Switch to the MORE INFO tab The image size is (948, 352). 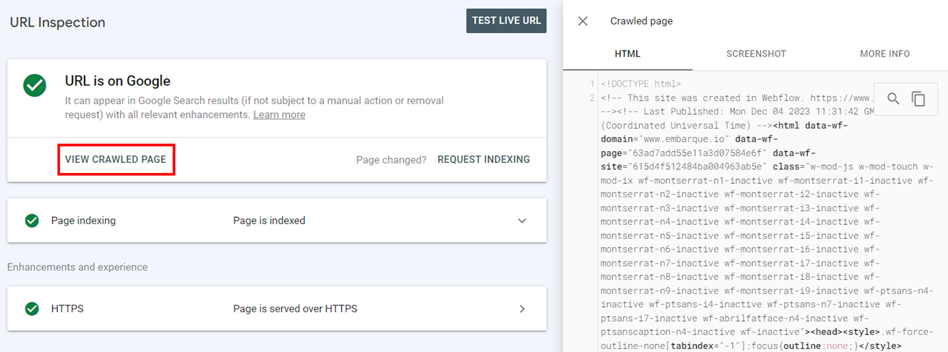pyautogui.click(x=885, y=54)
